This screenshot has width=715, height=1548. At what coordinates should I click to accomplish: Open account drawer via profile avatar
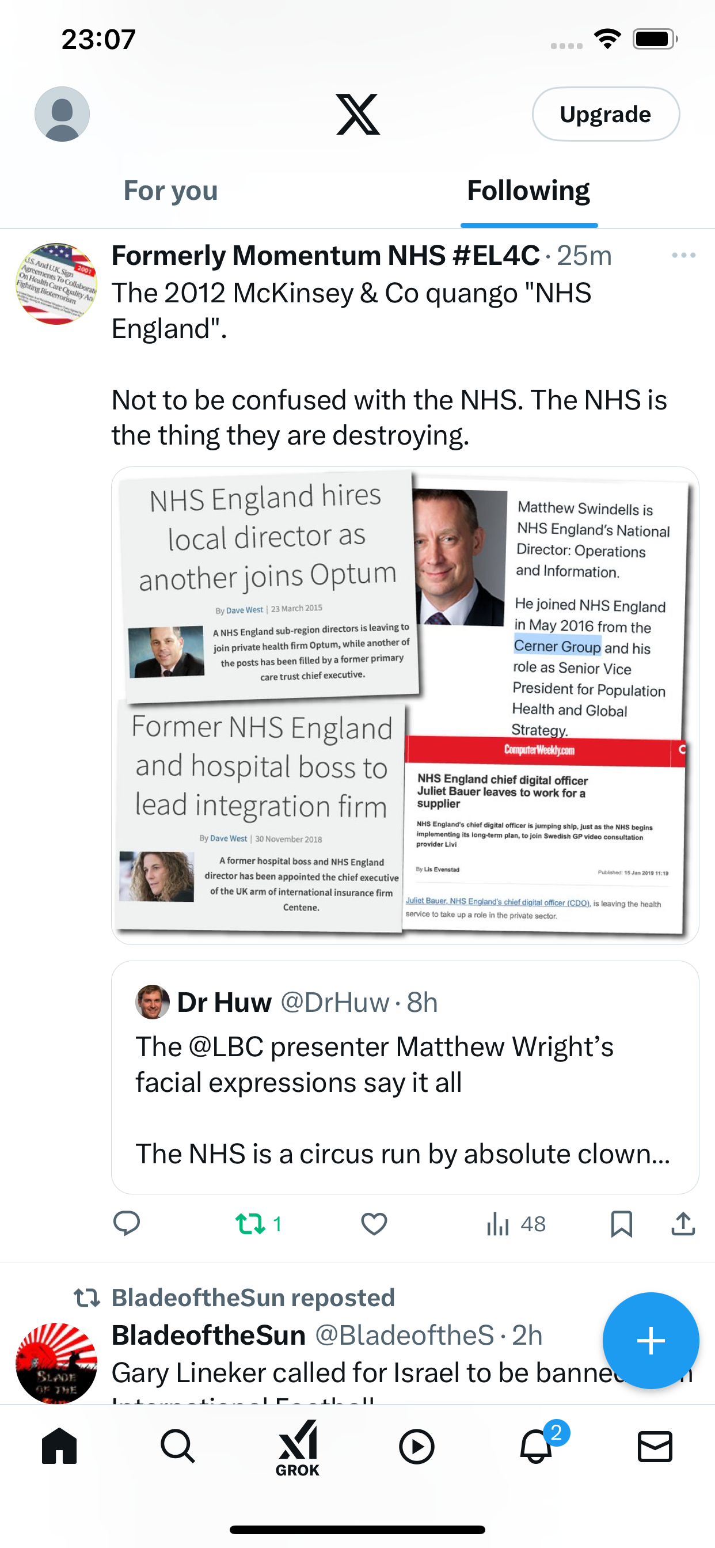pos(62,114)
